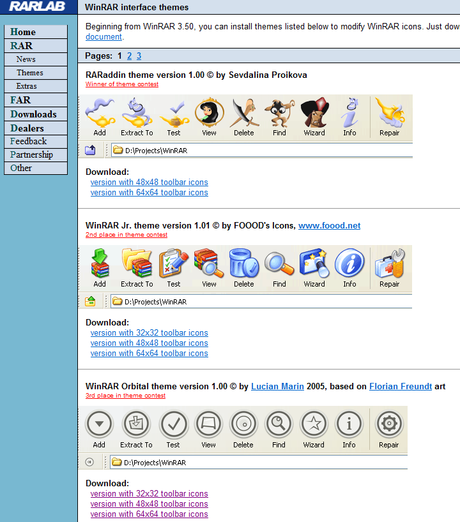Click the RARaddin Extract To genie icon
Viewport: 460px width, 522px height.
click(137, 112)
